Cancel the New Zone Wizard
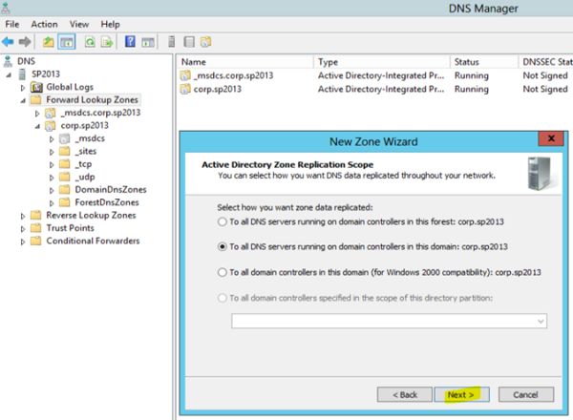Viewport: 573px width, 420px height. (x=526, y=395)
